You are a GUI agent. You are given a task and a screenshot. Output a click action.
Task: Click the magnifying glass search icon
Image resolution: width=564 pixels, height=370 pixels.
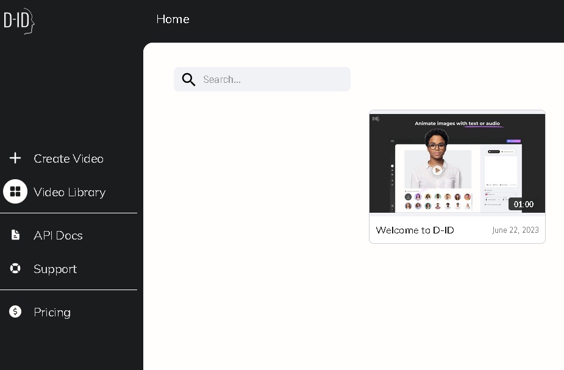click(188, 79)
